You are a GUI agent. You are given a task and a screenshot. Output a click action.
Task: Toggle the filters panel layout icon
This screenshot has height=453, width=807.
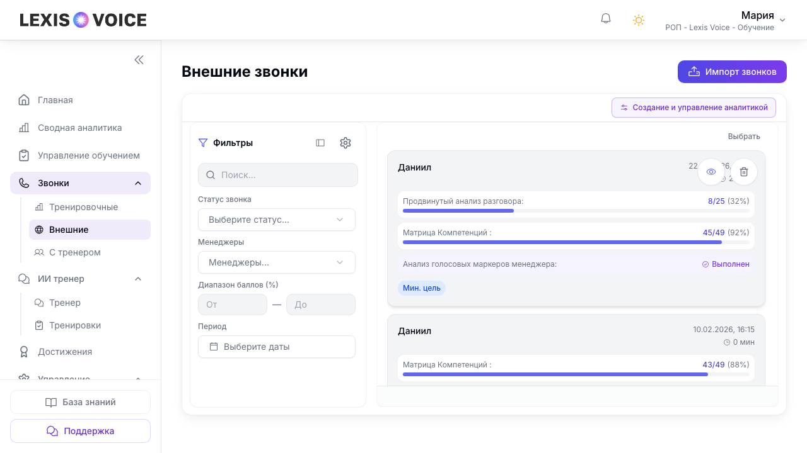pyautogui.click(x=320, y=143)
